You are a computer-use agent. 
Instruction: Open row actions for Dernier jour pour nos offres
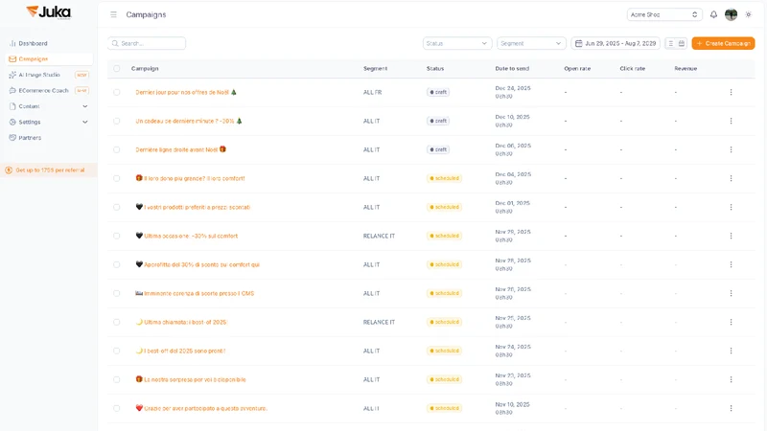pyautogui.click(x=731, y=92)
